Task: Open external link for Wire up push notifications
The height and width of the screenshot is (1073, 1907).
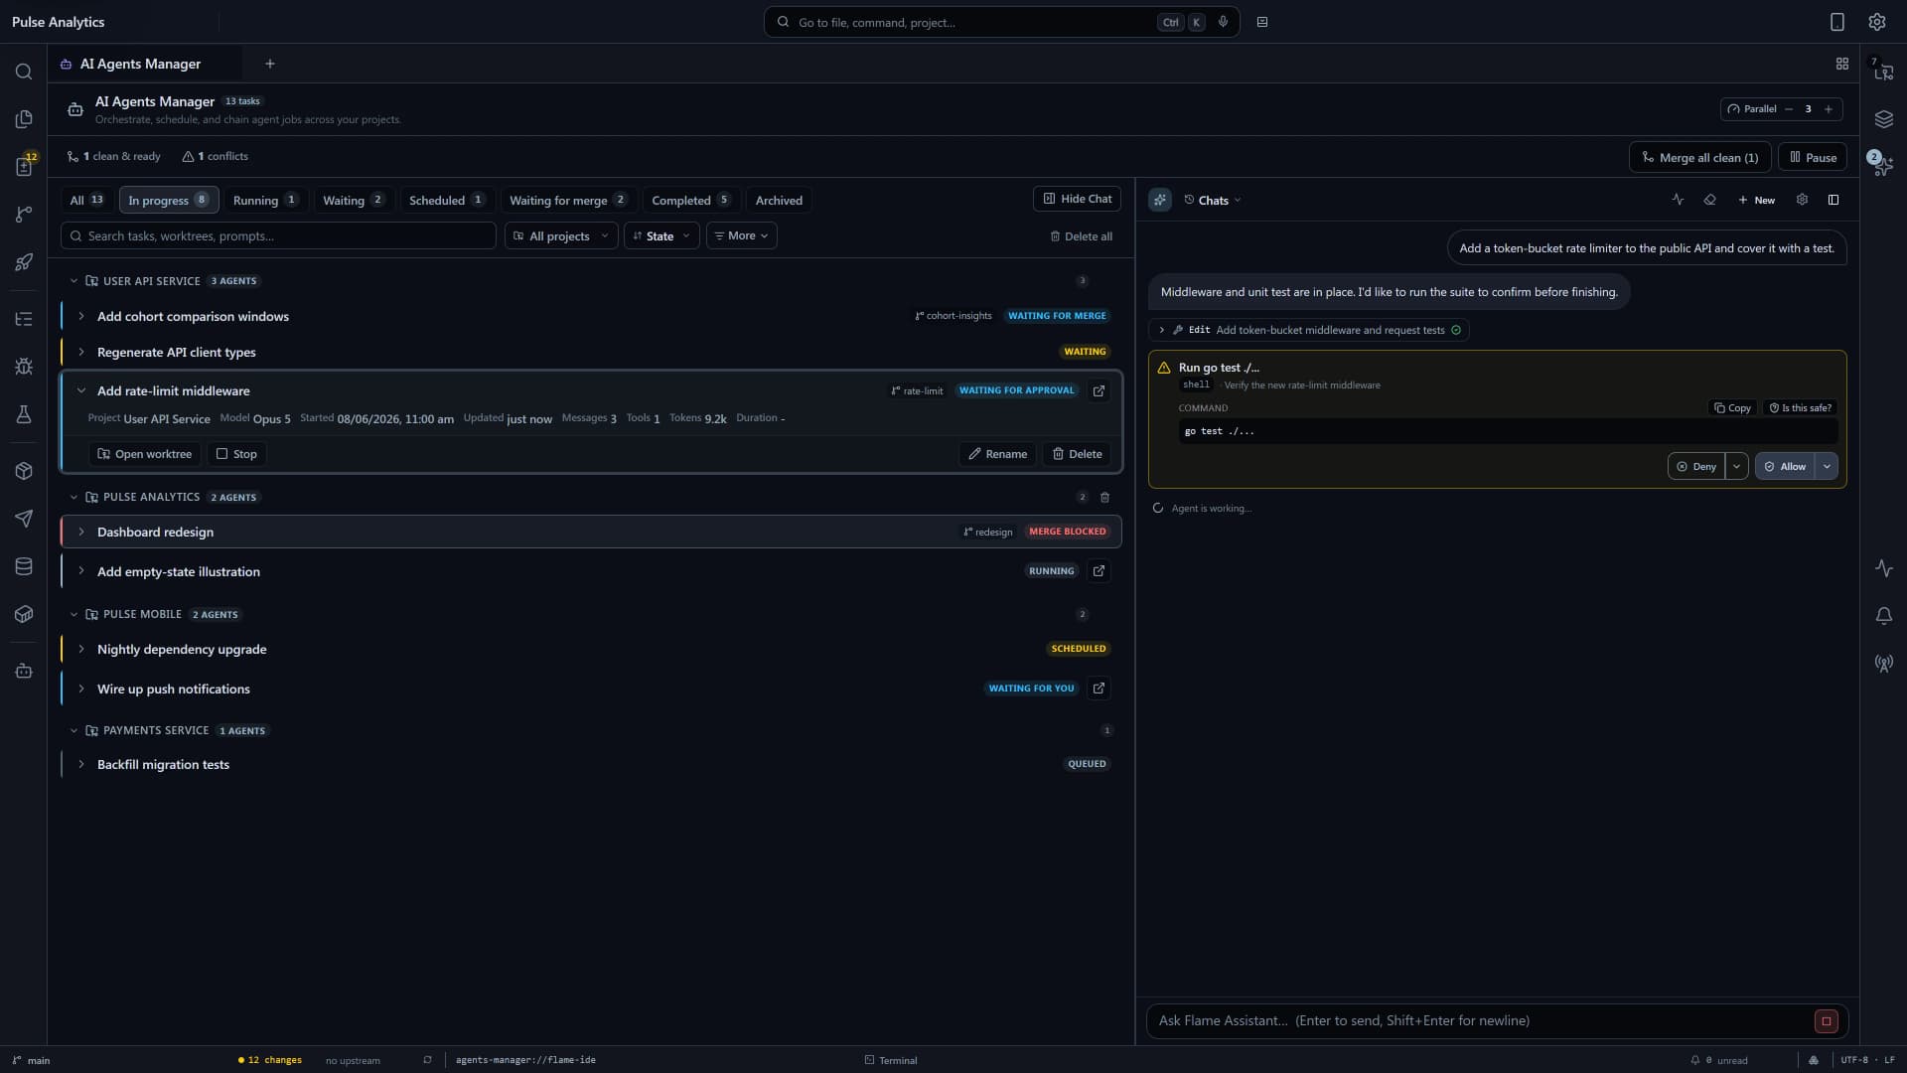Action: 1099,688
